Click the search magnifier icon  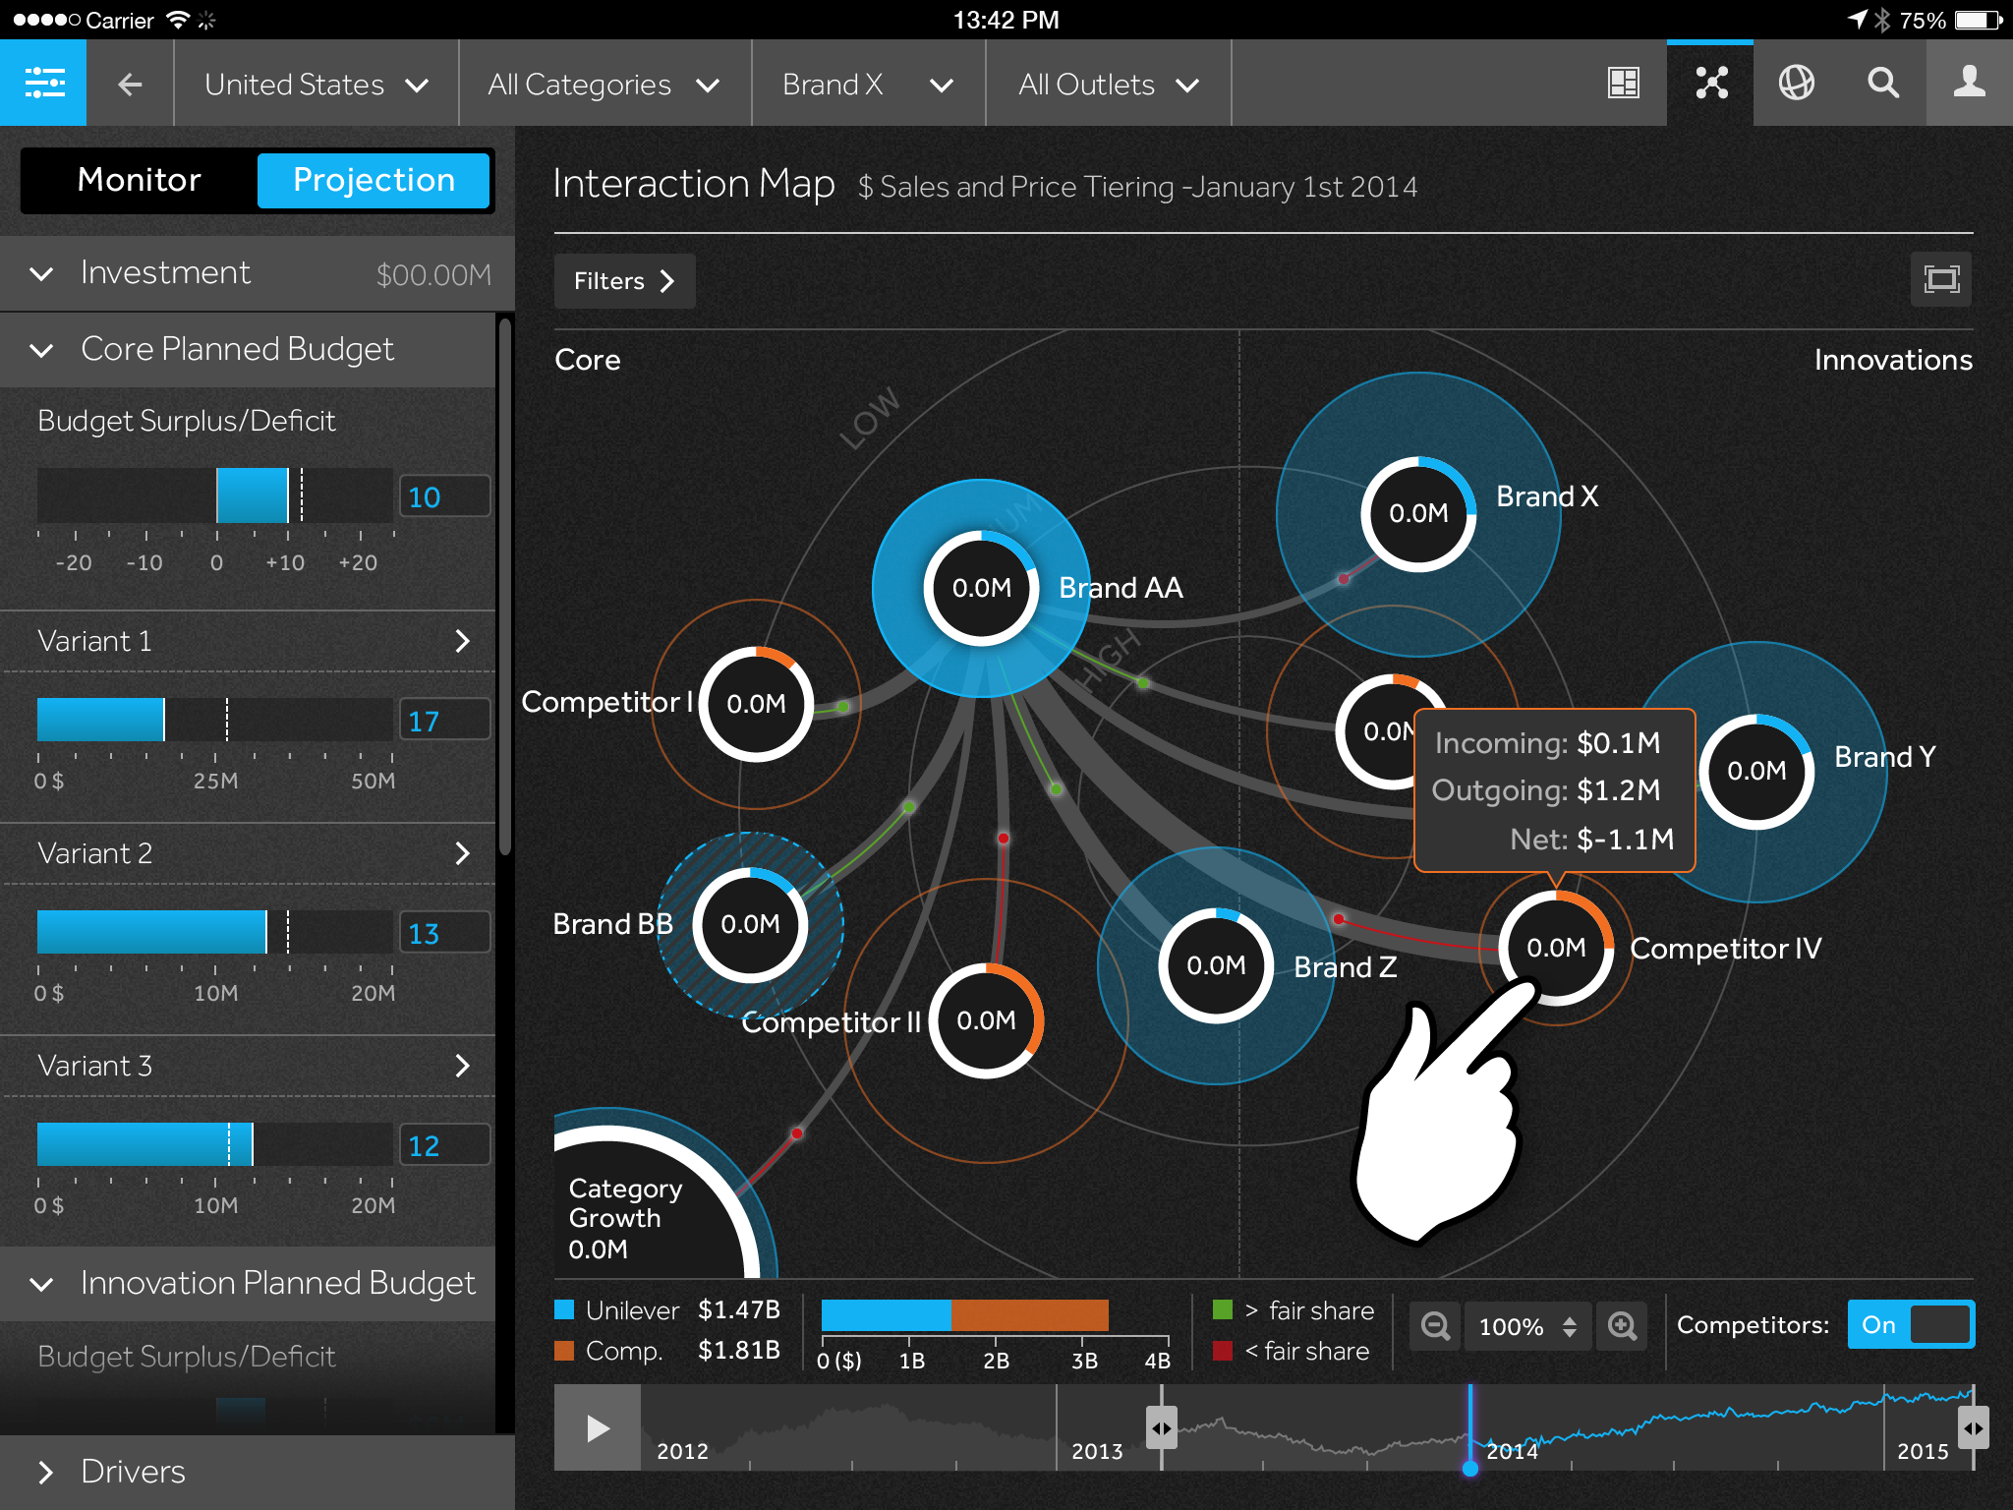[x=1882, y=84]
